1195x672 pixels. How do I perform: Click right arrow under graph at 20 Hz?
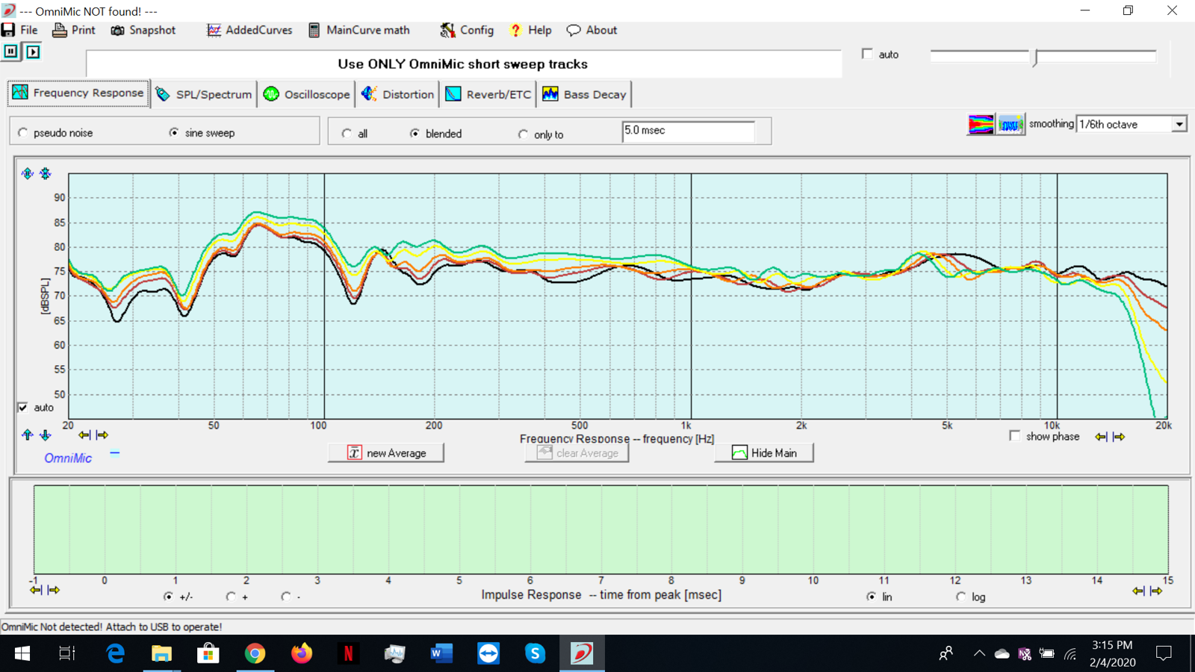pyautogui.click(x=102, y=435)
